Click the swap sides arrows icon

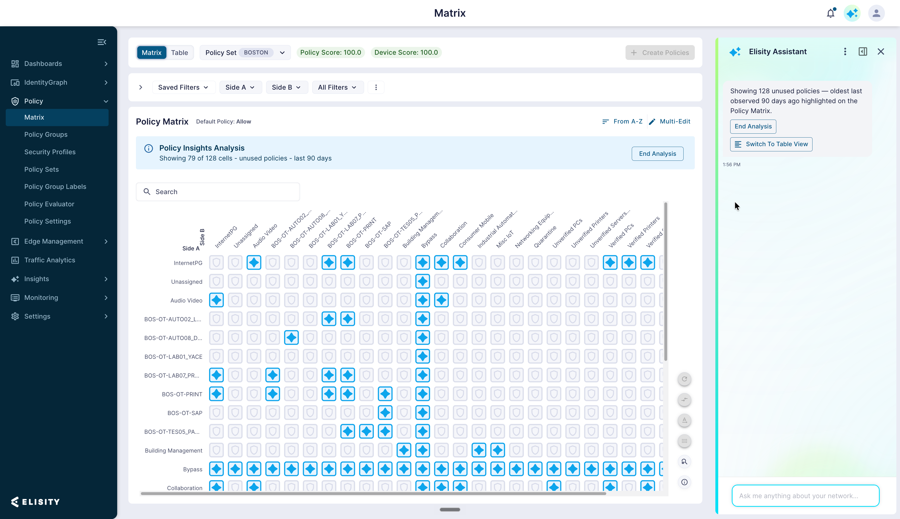coord(684,400)
